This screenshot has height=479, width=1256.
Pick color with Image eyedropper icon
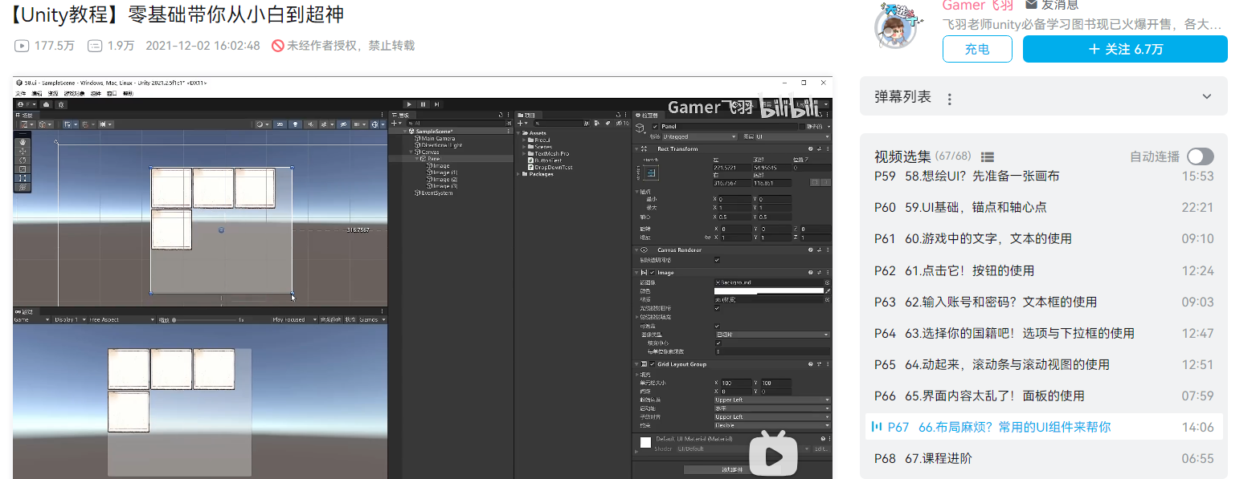click(x=828, y=290)
